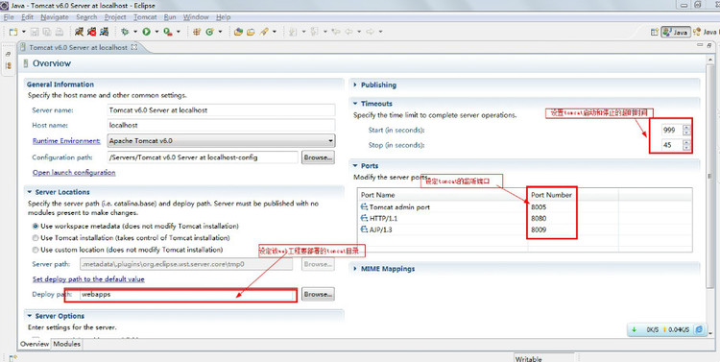
Task: Click the Previous Annotation icon
Action: tap(315, 32)
